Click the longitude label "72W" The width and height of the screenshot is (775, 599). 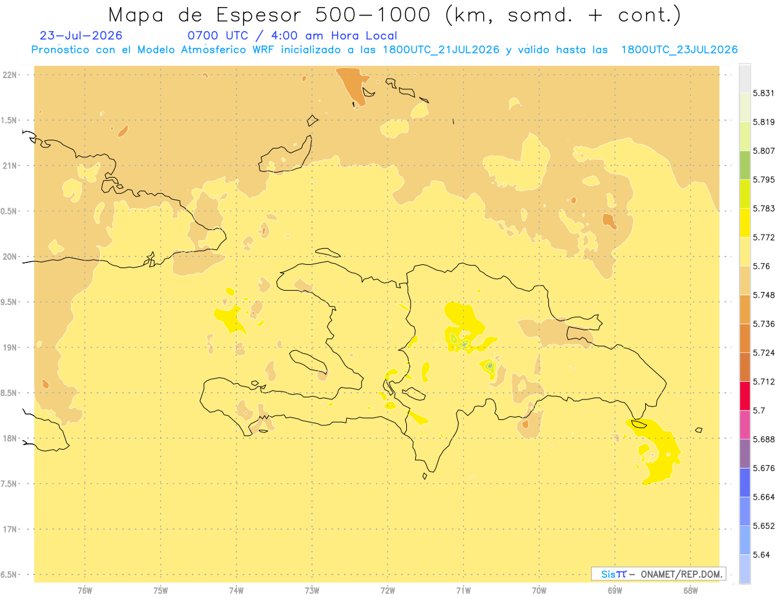point(387,591)
